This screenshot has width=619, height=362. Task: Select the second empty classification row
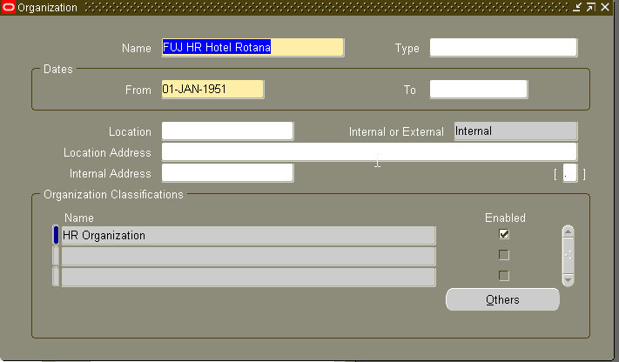pos(249,256)
